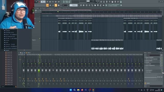Click the plugin picker plug icon

click(98, 5)
